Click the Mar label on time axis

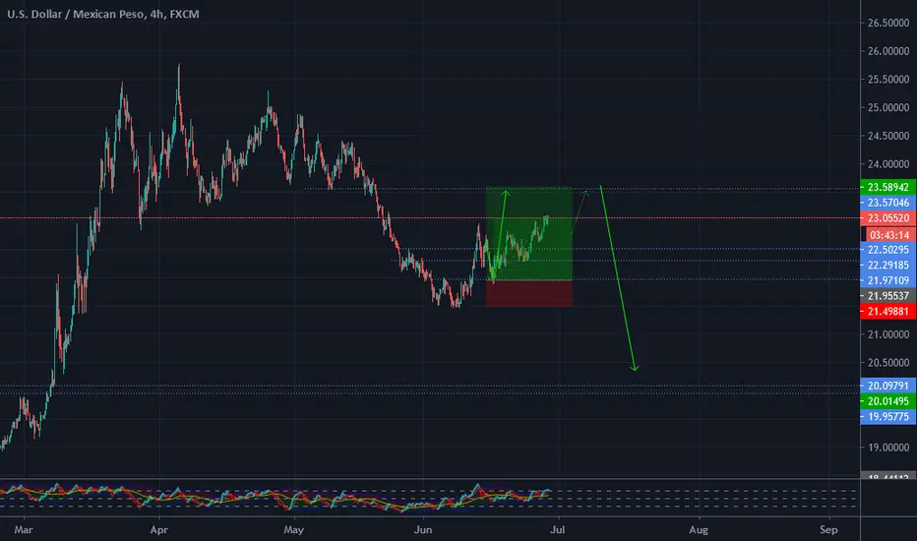pos(24,530)
